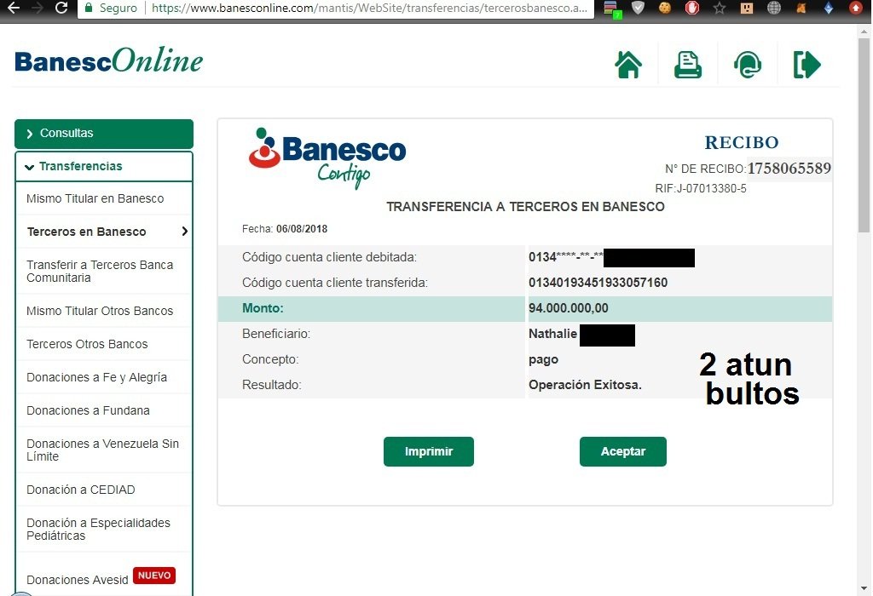Collapse the Transferencias menu section
The image size is (873, 596).
(x=104, y=166)
